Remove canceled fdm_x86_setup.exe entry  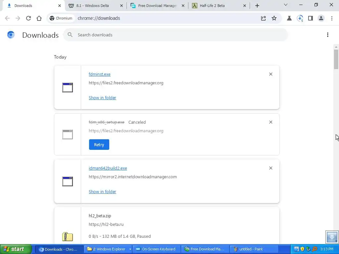[x=270, y=122]
